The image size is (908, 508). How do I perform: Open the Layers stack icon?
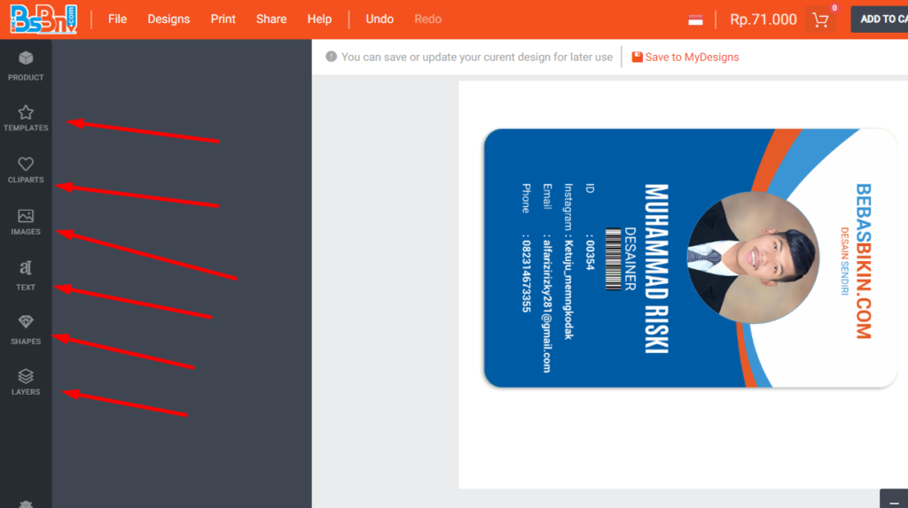[x=26, y=376]
